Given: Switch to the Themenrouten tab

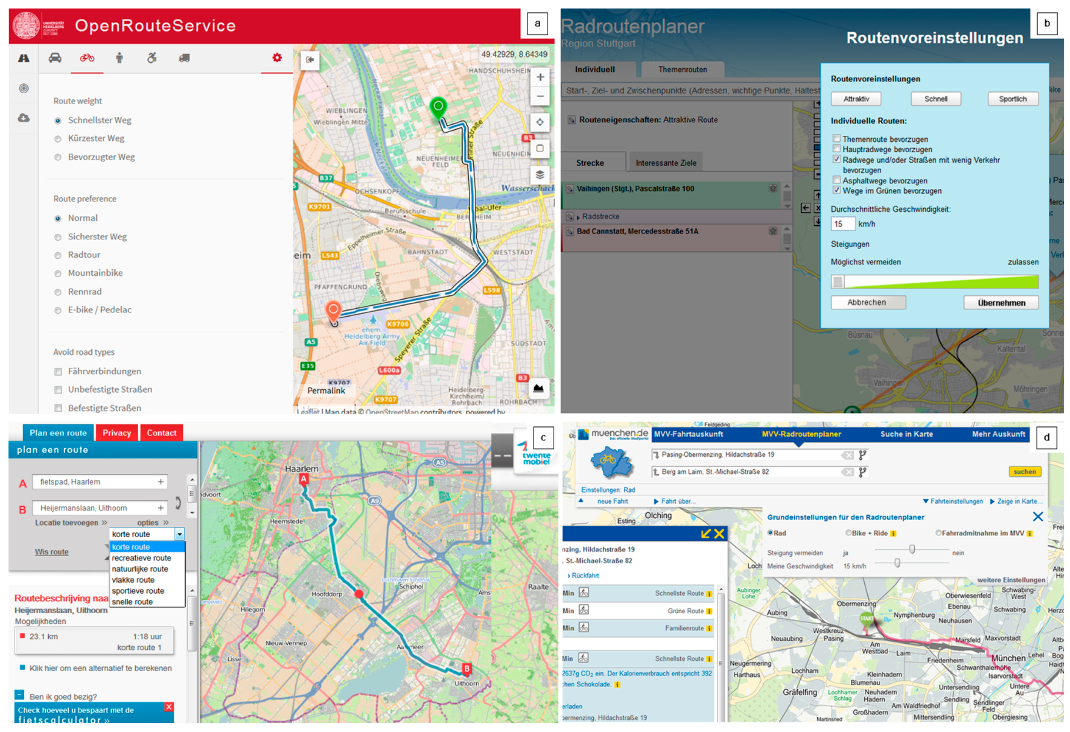Looking at the screenshot, I should click(x=682, y=70).
